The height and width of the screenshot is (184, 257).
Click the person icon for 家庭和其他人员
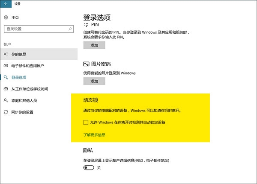pyautogui.click(x=6, y=100)
